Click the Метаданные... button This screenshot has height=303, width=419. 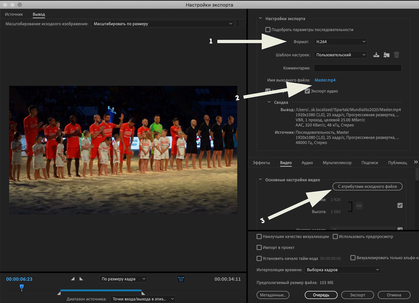[273, 295]
